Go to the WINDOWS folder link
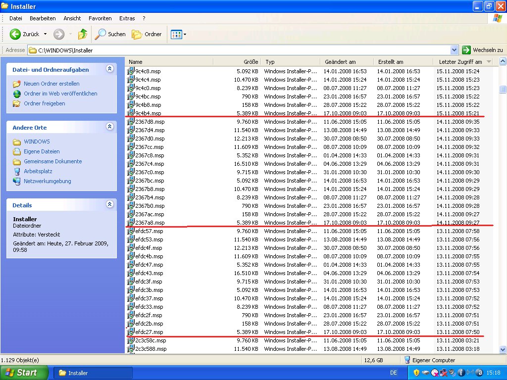 pos(37,142)
